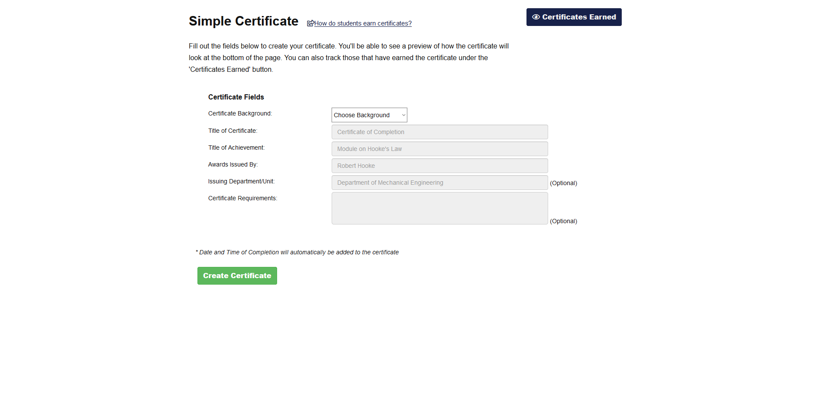Click into Issuing Department/Unit field
Viewport: 830px width, 404px height.
coord(439,183)
